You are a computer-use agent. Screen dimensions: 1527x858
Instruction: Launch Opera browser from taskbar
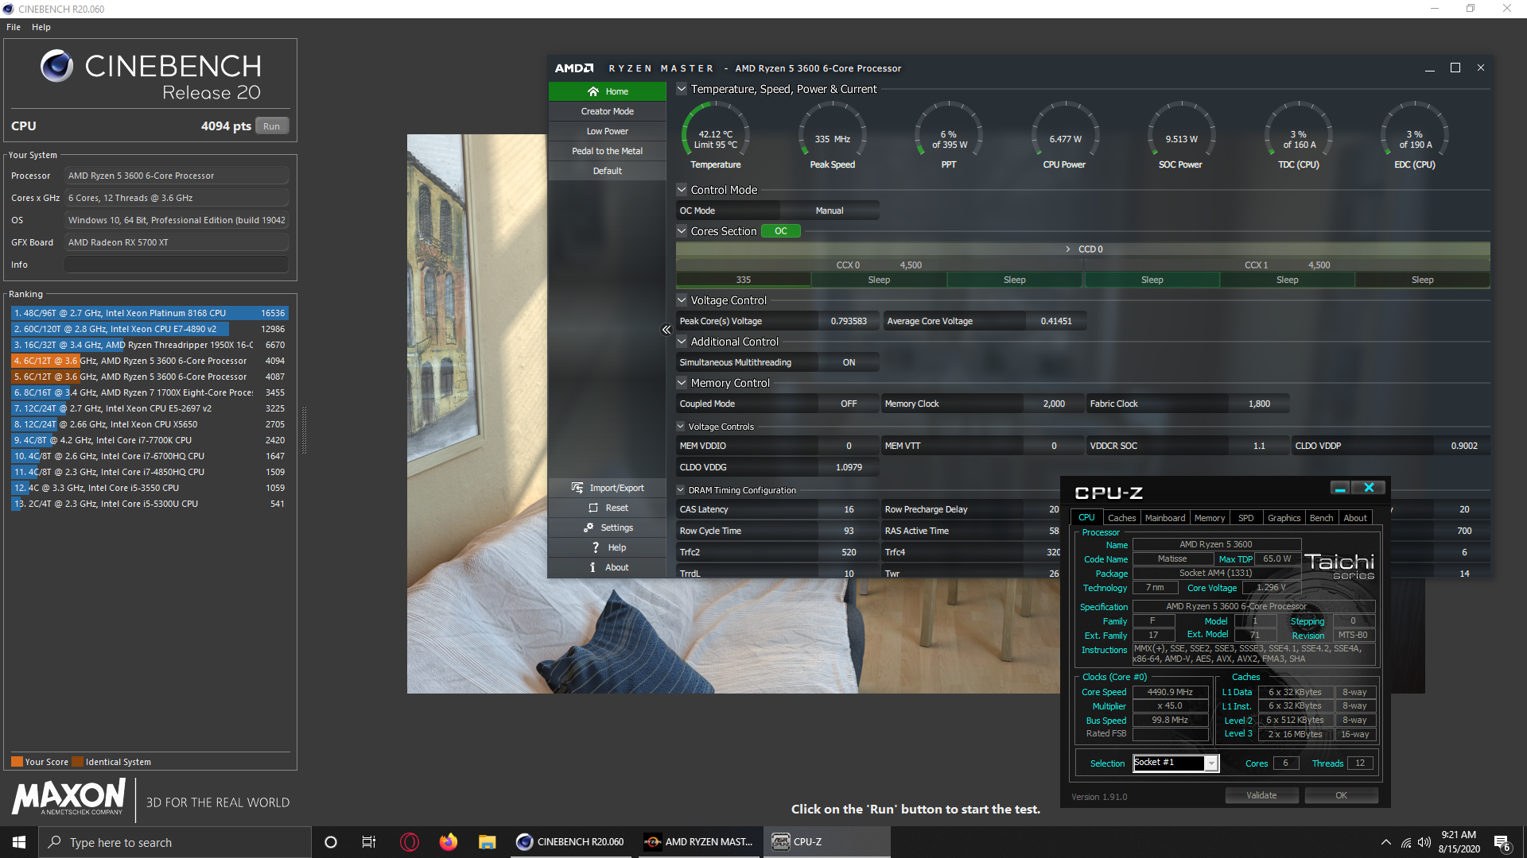(410, 842)
